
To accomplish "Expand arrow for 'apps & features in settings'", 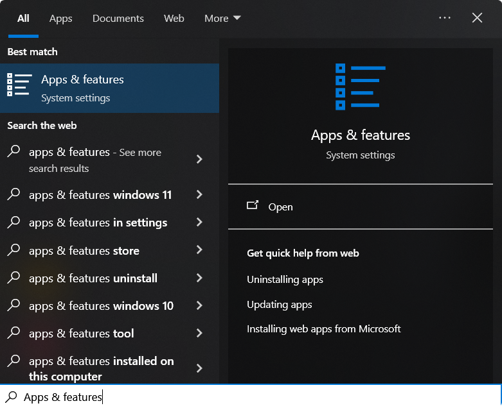I will click(199, 222).
